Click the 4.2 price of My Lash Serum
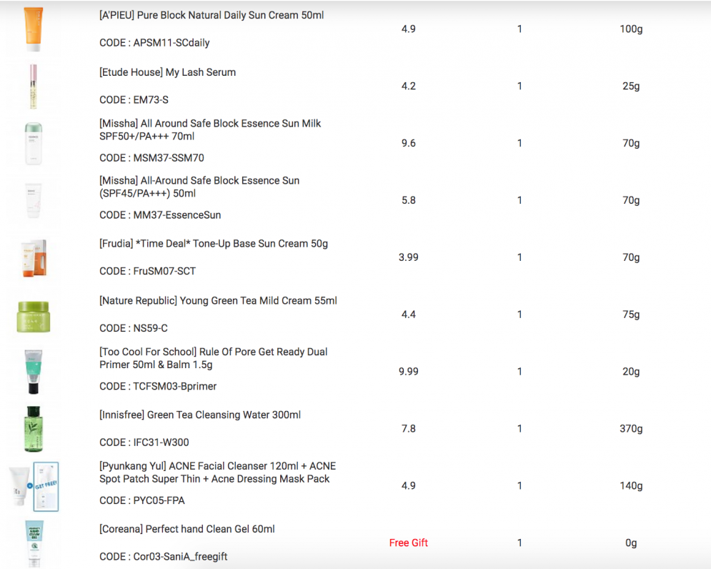Screen dimensions: 711x569 tap(409, 86)
